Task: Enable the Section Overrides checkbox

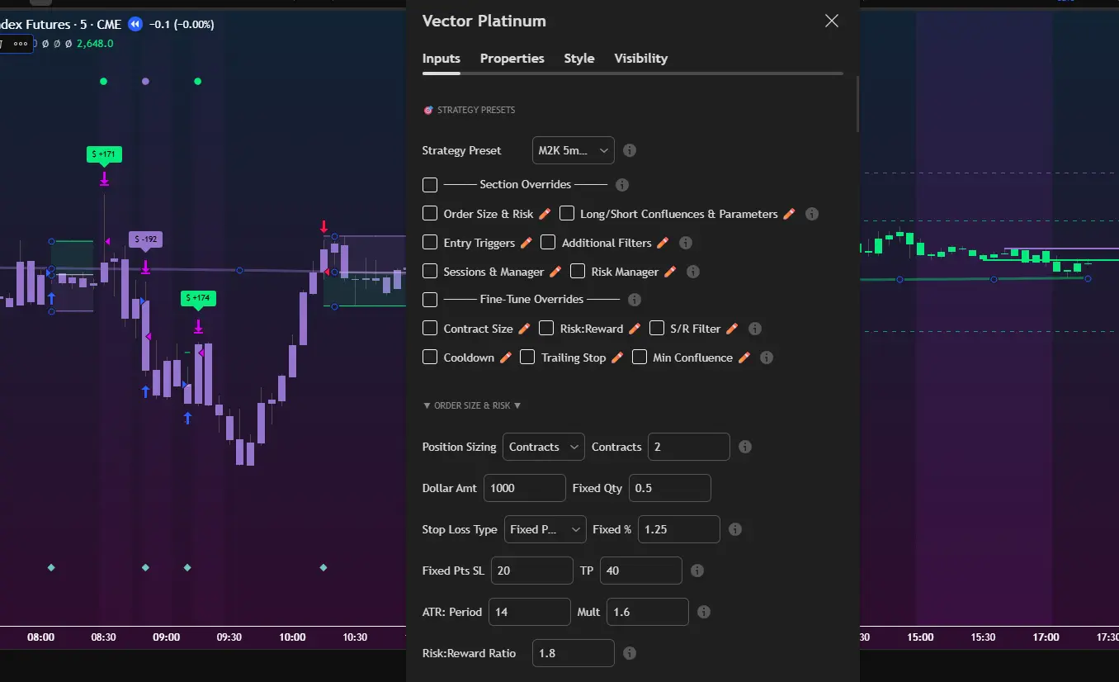Action: (x=429, y=184)
